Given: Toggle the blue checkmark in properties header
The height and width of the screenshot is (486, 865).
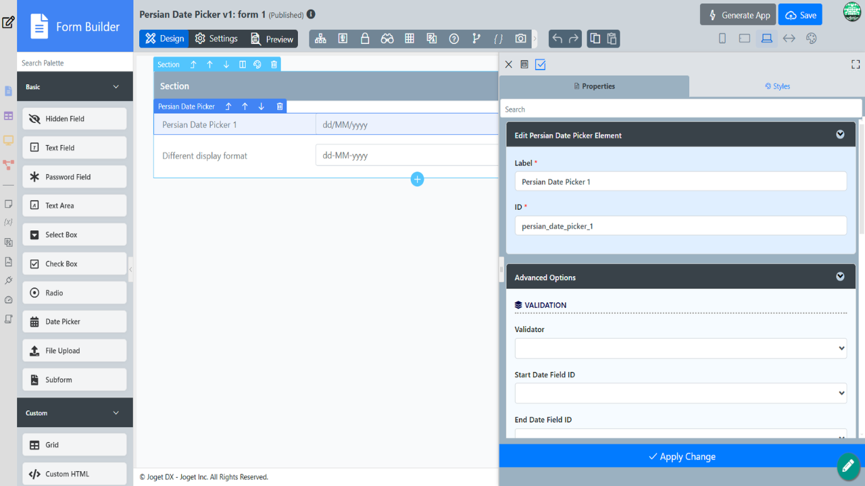Looking at the screenshot, I should pos(540,64).
